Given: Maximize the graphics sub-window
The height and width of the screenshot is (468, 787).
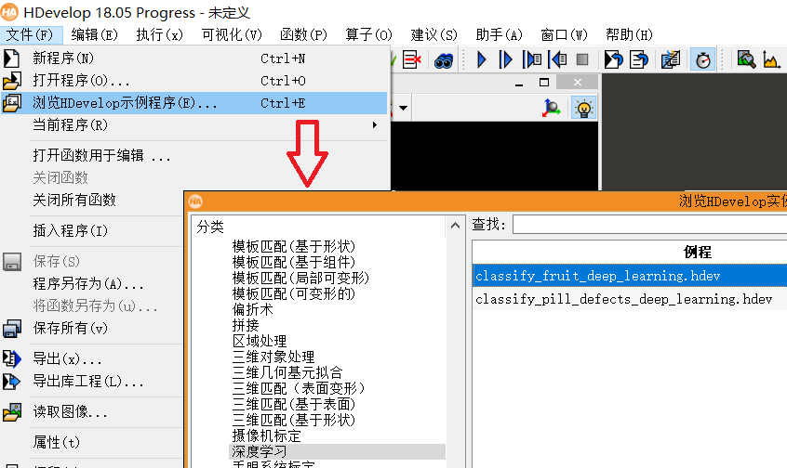Looking at the screenshot, I should point(544,82).
